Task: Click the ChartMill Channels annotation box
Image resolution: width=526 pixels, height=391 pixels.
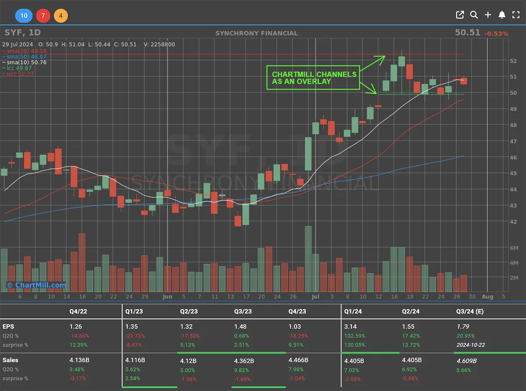Action: coord(314,78)
